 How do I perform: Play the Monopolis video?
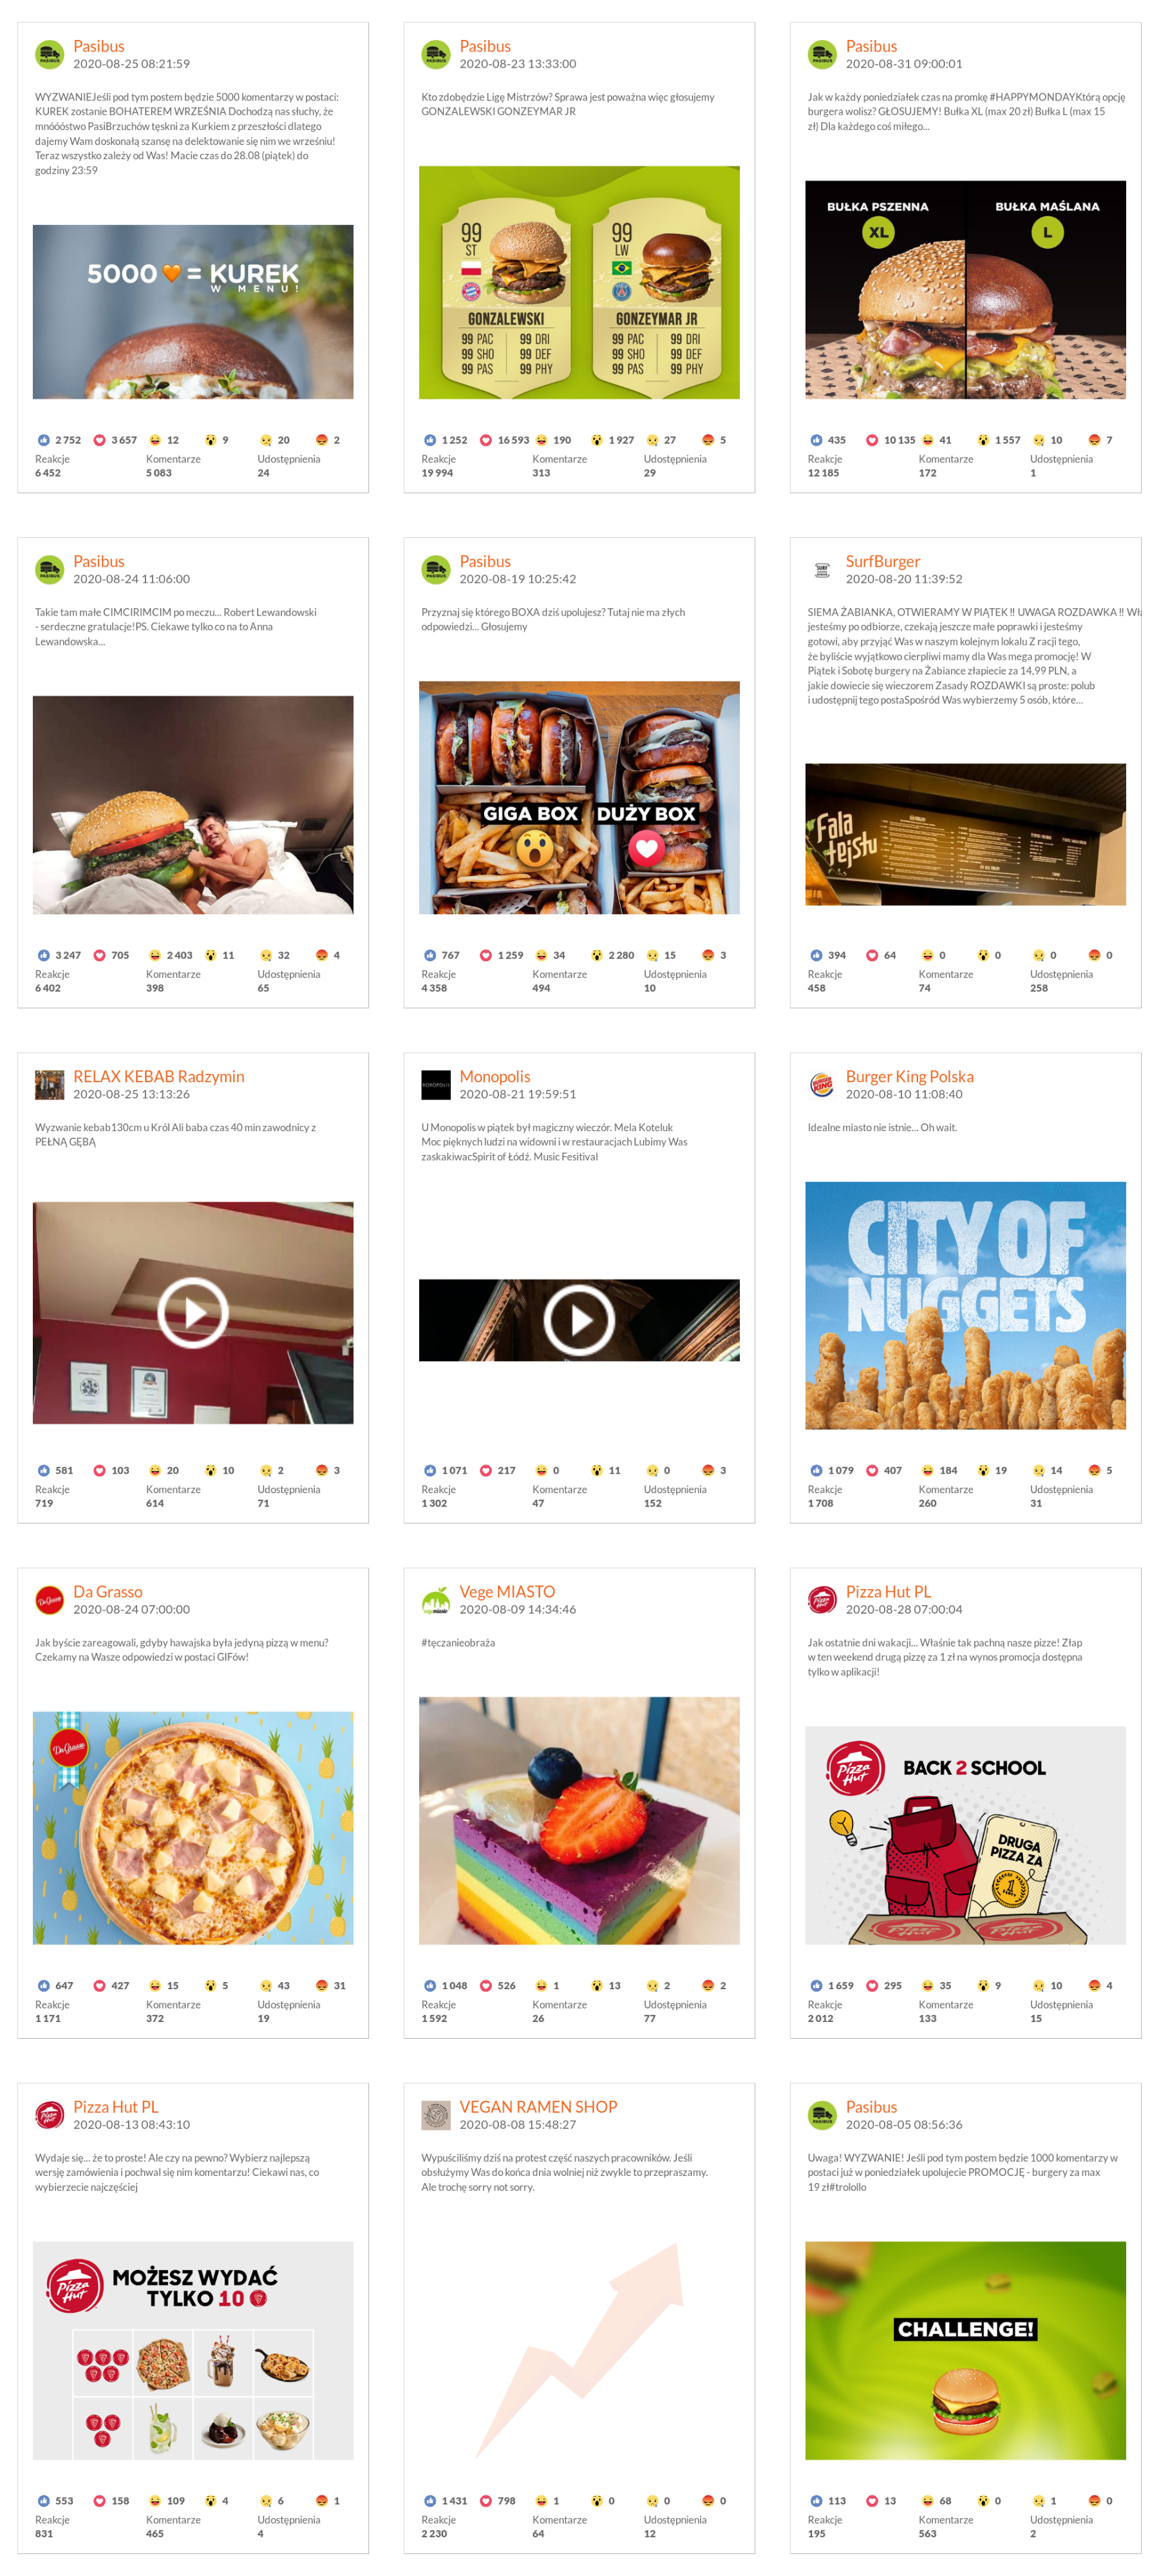579,1320
